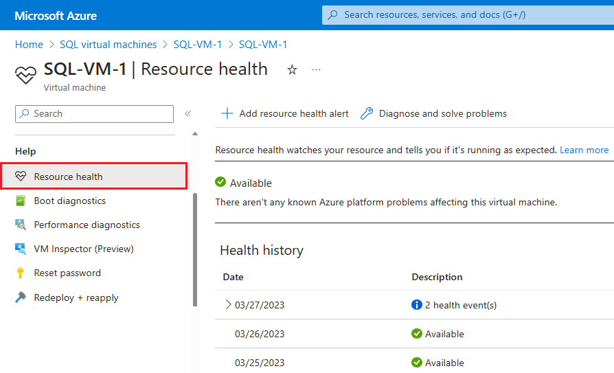The image size is (614, 373).
Task: Open SQL virtual machines breadcrumb
Action: pyautogui.click(x=108, y=45)
